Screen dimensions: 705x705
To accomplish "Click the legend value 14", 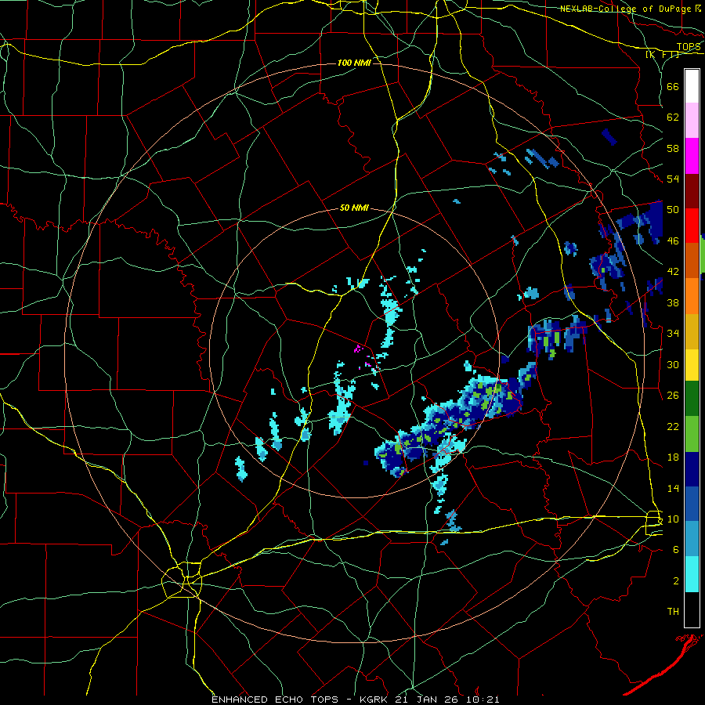I will click(x=673, y=488).
